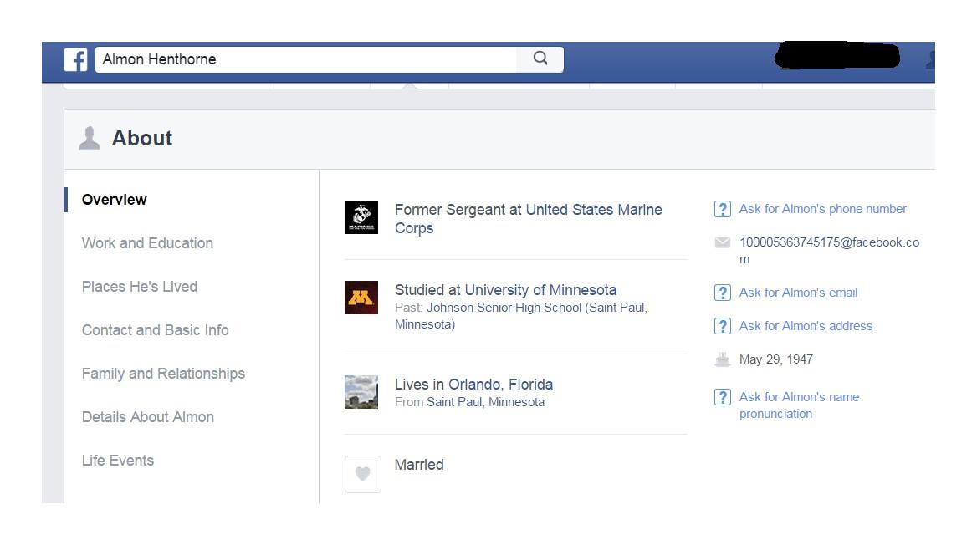Screen dimensions: 977x545
Task: Click the Orlando city photo thumbnail
Action: pyautogui.click(x=361, y=392)
